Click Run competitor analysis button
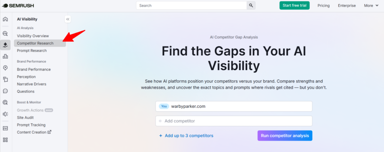 pyautogui.click(x=285, y=136)
